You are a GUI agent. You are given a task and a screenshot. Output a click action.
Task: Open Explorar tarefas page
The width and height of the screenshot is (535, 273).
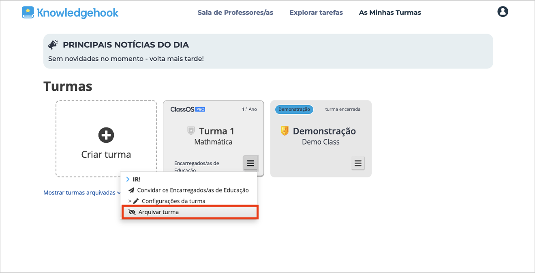click(x=316, y=13)
